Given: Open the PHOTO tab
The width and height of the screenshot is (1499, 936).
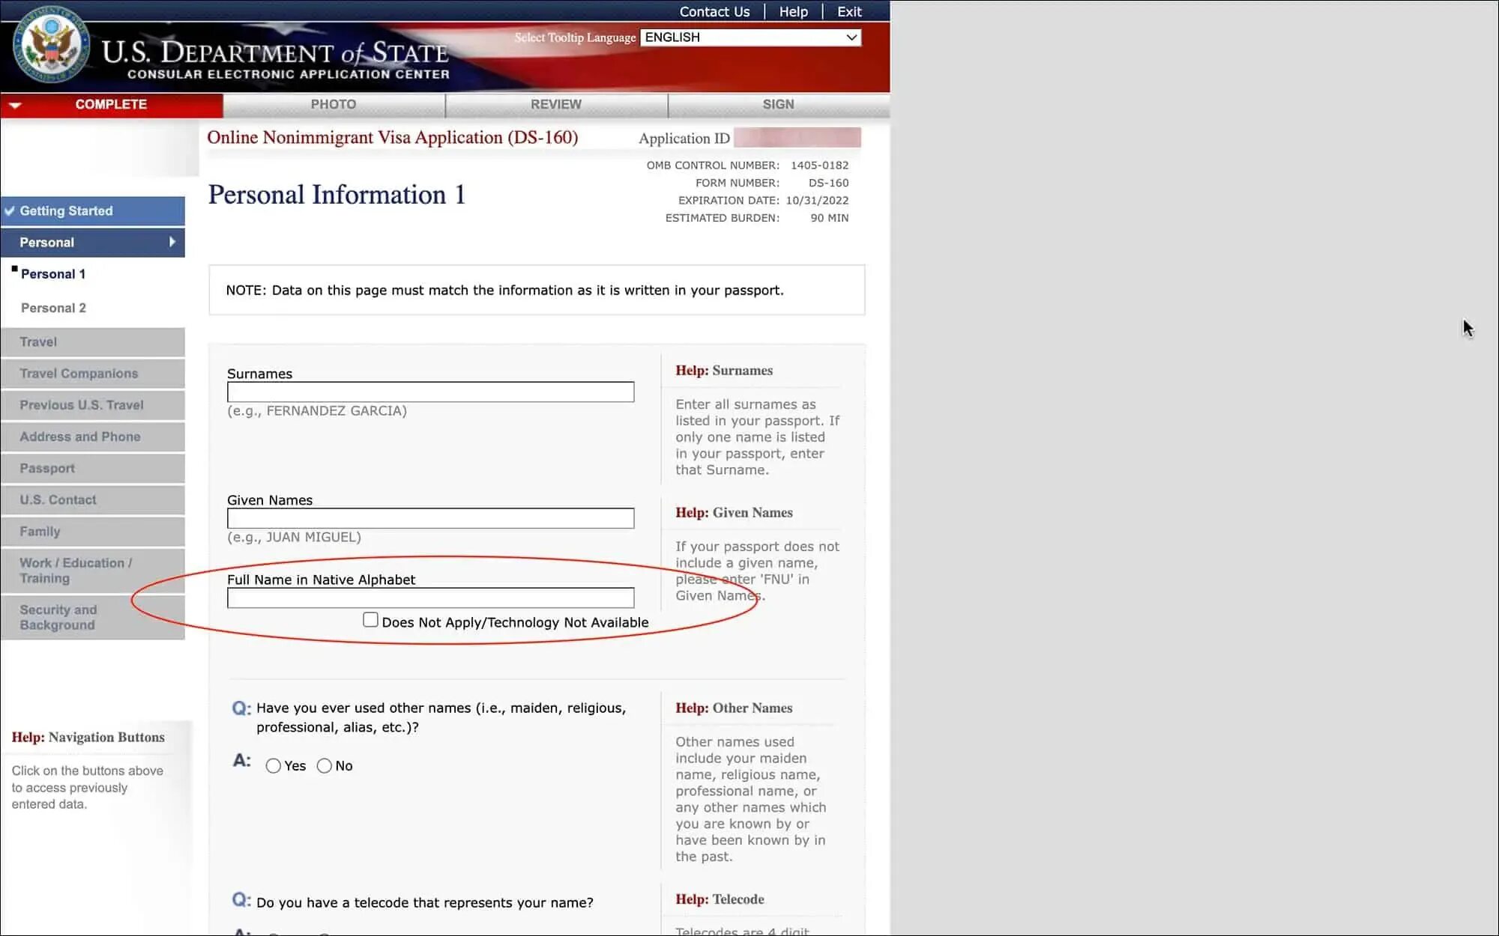Looking at the screenshot, I should tap(334, 105).
